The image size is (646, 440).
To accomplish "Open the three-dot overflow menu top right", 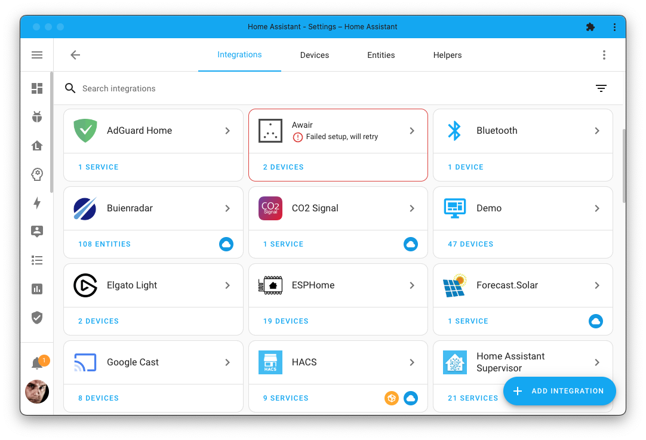I will click(604, 54).
